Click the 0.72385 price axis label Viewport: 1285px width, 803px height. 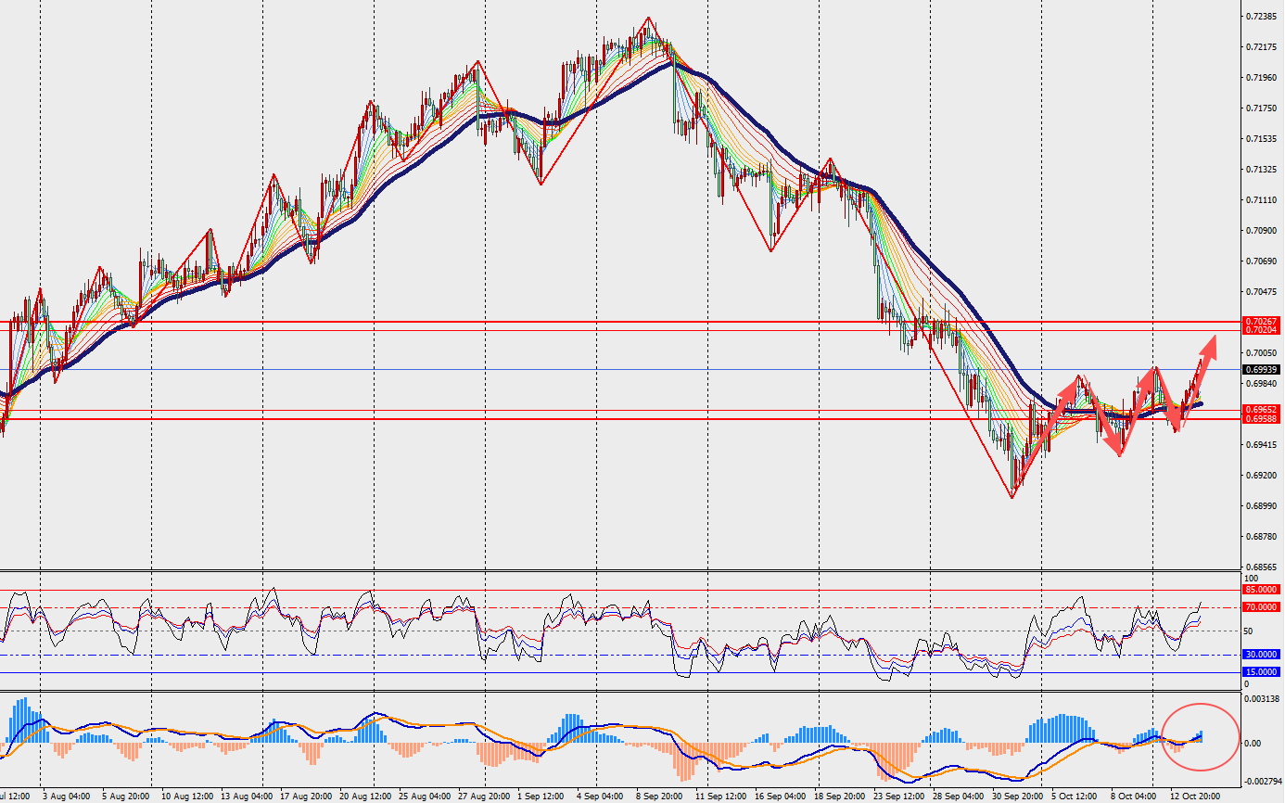[x=1262, y=17]
